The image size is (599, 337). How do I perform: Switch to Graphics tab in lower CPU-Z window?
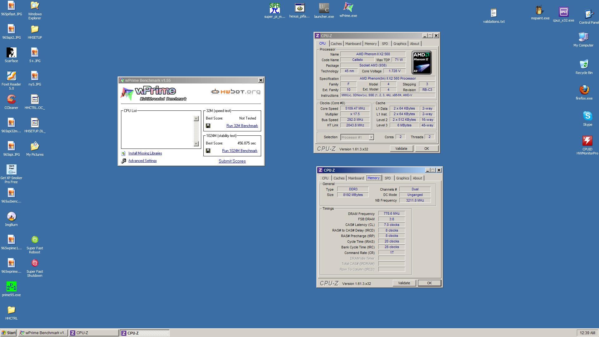click(402, 178)
